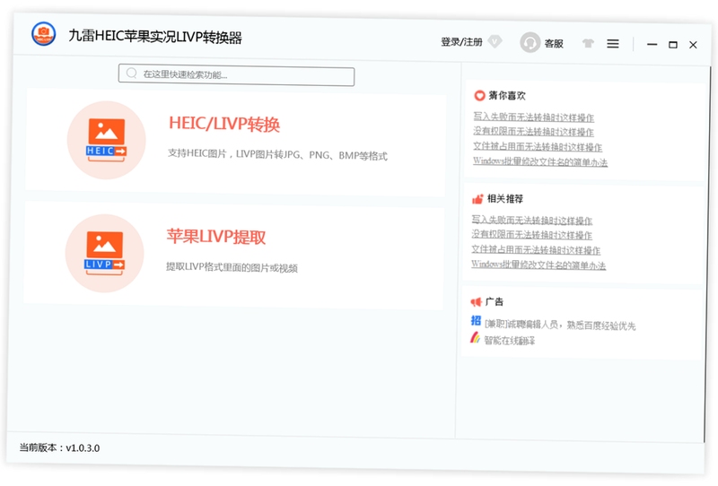The image size is (718, 486).
Task: Open the 苹果LIVP提取 title
Action: (x=216, y=237)
